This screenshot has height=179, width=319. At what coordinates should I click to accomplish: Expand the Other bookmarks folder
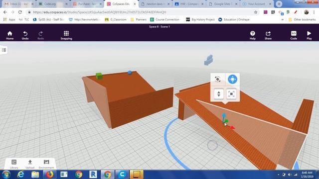click(x=302, y=19)
